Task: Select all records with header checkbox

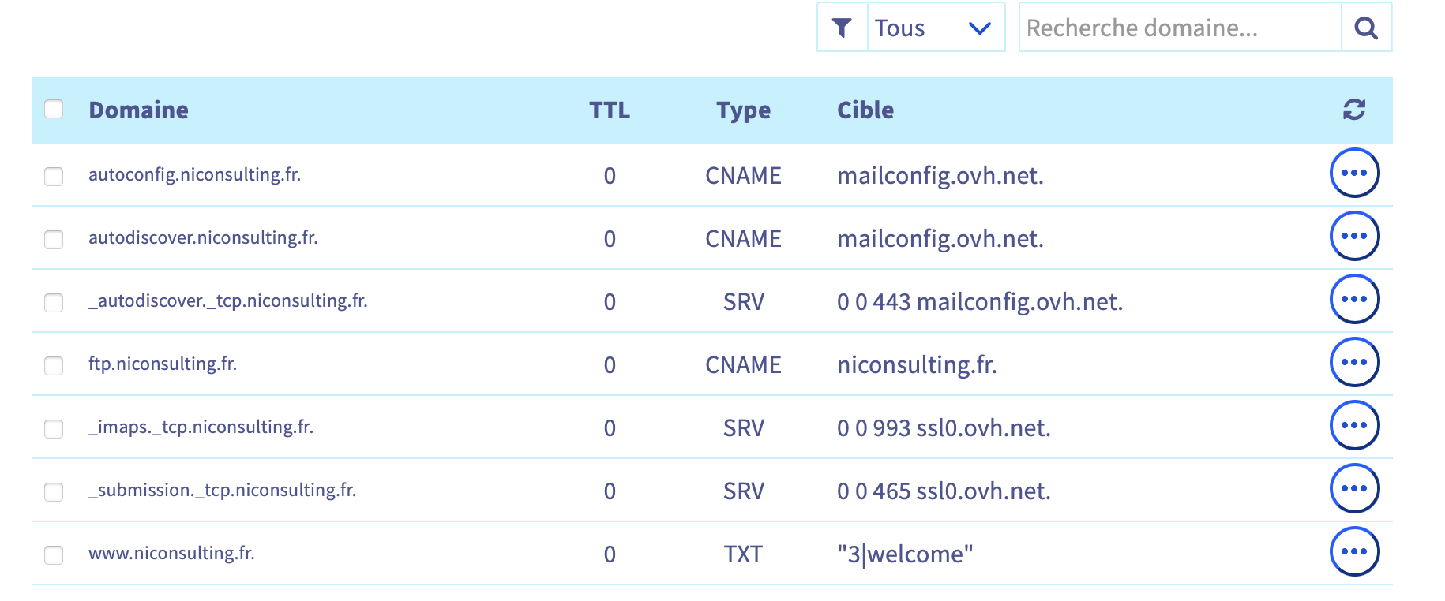Action: [54, 109]
